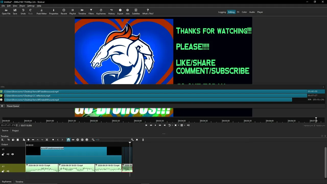Mute the A1 audio track
Viewport: 327px width, 184px height.
8,171
